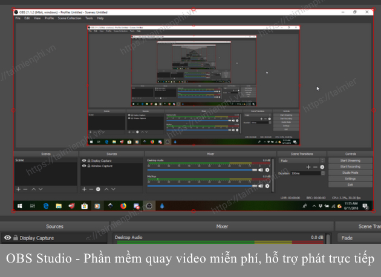Click the Start Streaming button
The image size is (381, 277).
[350, 161]
